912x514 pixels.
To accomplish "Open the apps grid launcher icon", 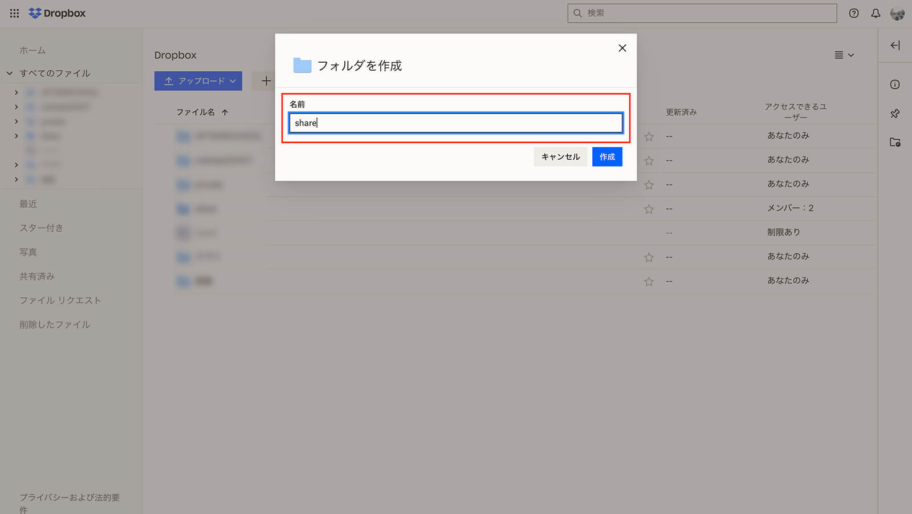I will coord(14,13).
